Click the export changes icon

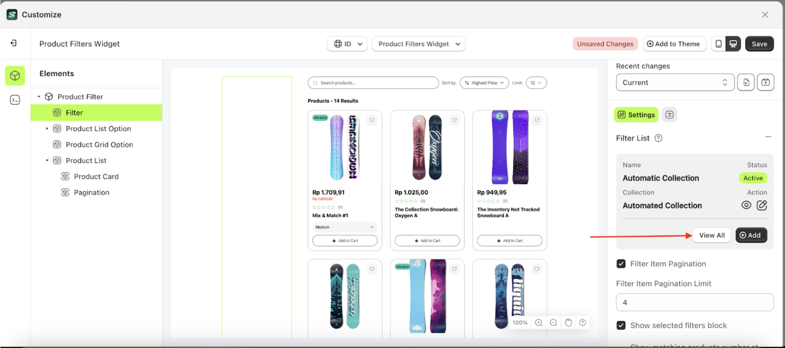[x=766, y=82]
